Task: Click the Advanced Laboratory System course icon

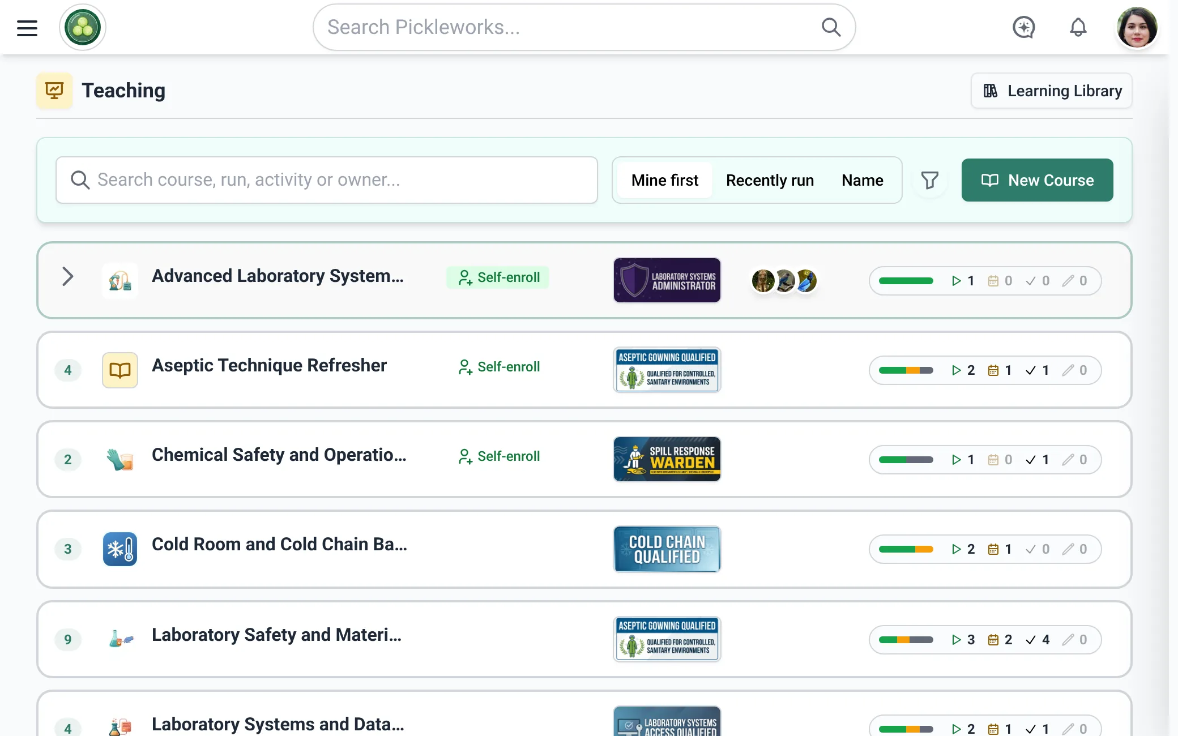Action: point(119,280)
